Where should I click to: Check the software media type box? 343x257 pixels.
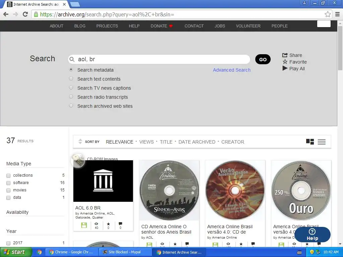click(8, 183)
